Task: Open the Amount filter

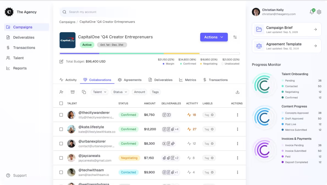Action: (x=140, y=92)
